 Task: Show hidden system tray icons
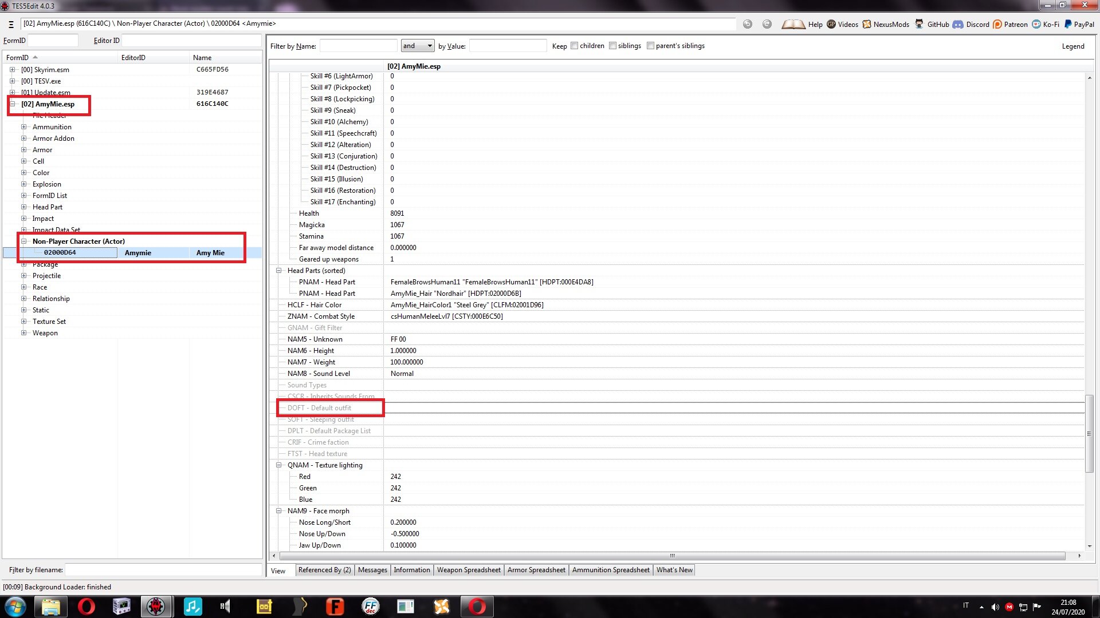[981, 607]
